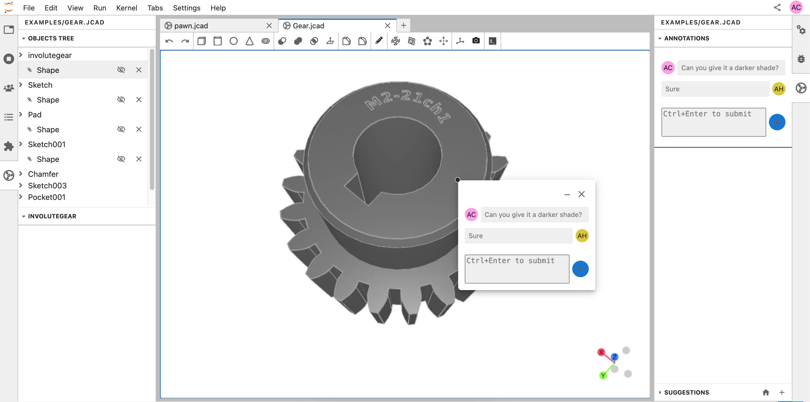
Task: Open the terminal console icon
Action: pos(492,41)
